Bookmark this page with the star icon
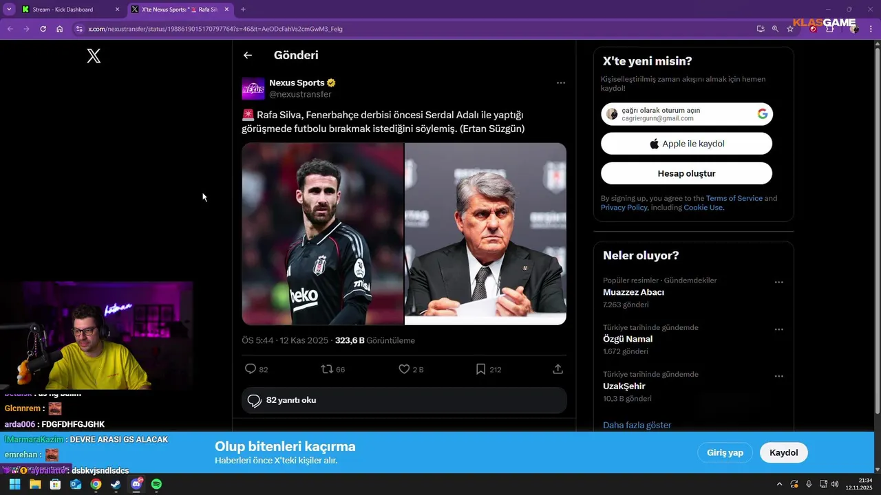Screen dimensions: 881x495 click(790, 29)
